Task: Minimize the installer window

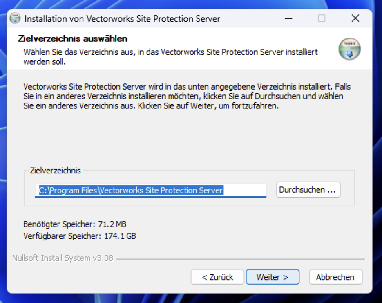Action: [288, 18]
